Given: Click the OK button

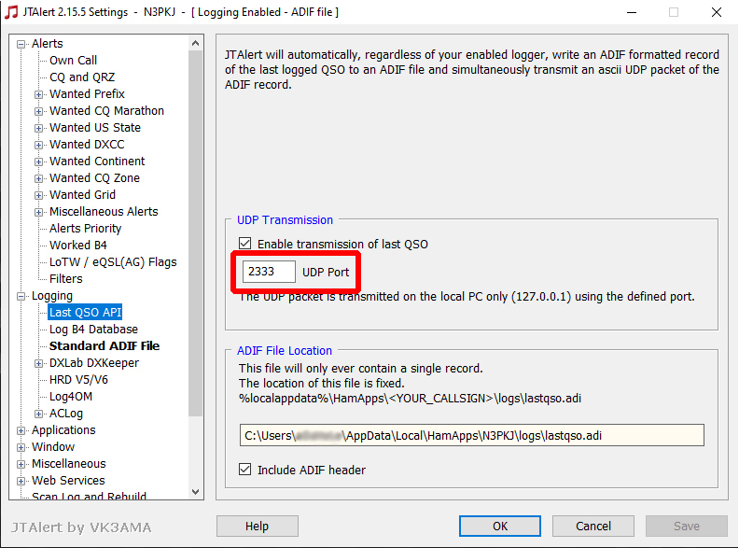Looking at the screenshot, I should click(x=499, y=526).
